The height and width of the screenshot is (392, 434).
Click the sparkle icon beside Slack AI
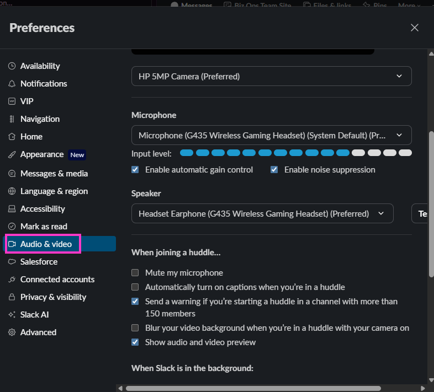pyautogui.click(x=12, y=315)
